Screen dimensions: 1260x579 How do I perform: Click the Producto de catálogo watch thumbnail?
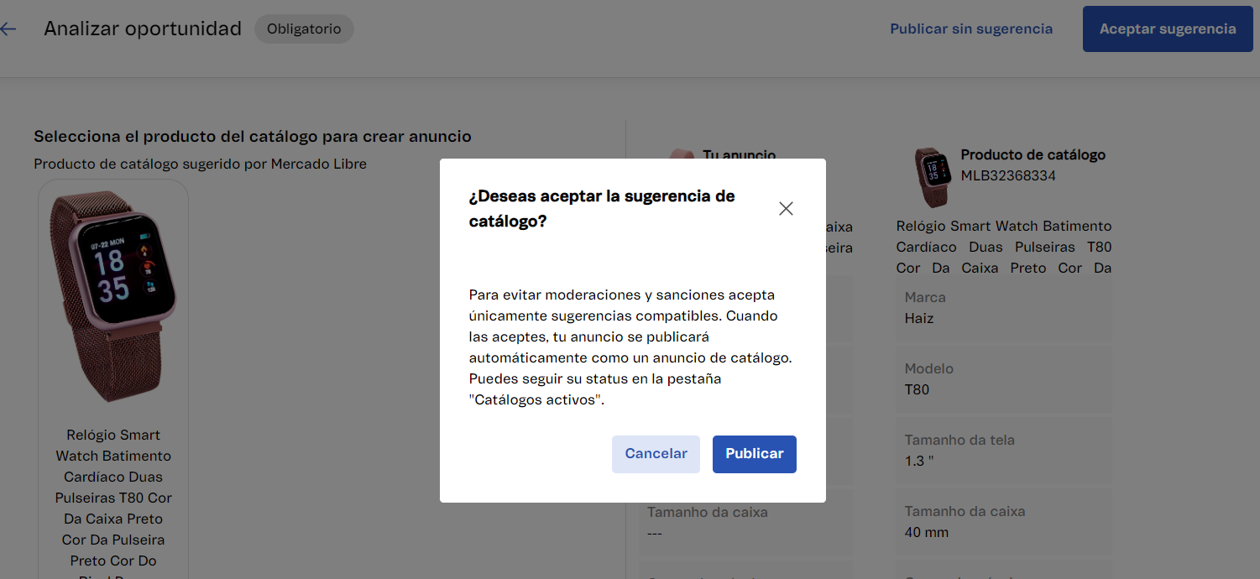click(x=931, y=176)
